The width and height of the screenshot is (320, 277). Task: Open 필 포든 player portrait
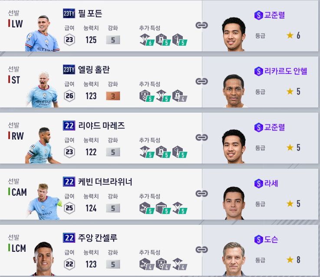coord(42,33)
